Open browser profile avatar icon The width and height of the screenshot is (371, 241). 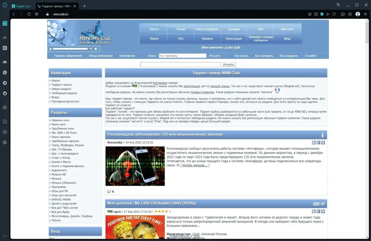358,14
